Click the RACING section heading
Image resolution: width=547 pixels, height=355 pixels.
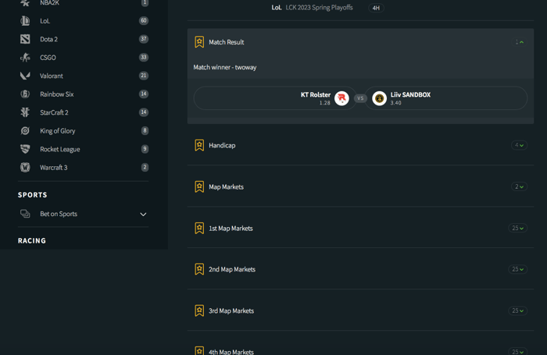(32, 241)
